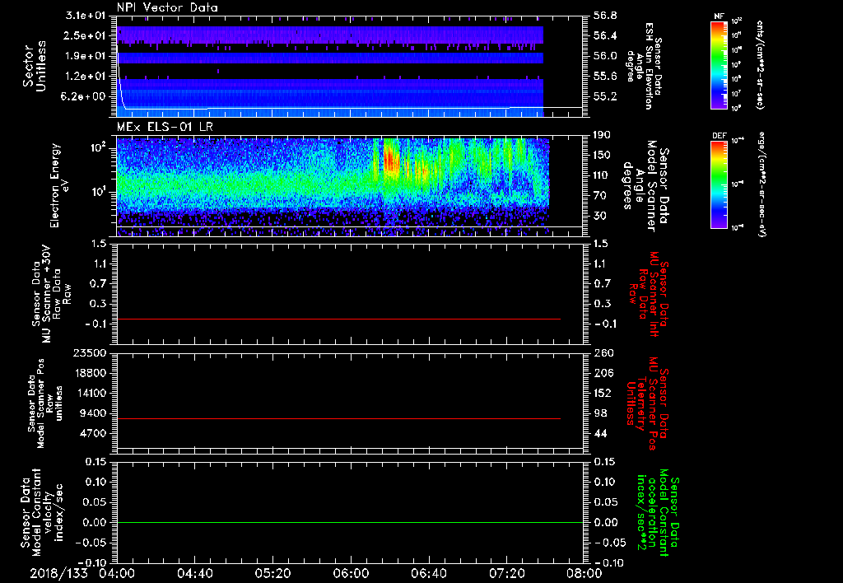Click the Model Scanner Angle degrees label

[645, 186]
